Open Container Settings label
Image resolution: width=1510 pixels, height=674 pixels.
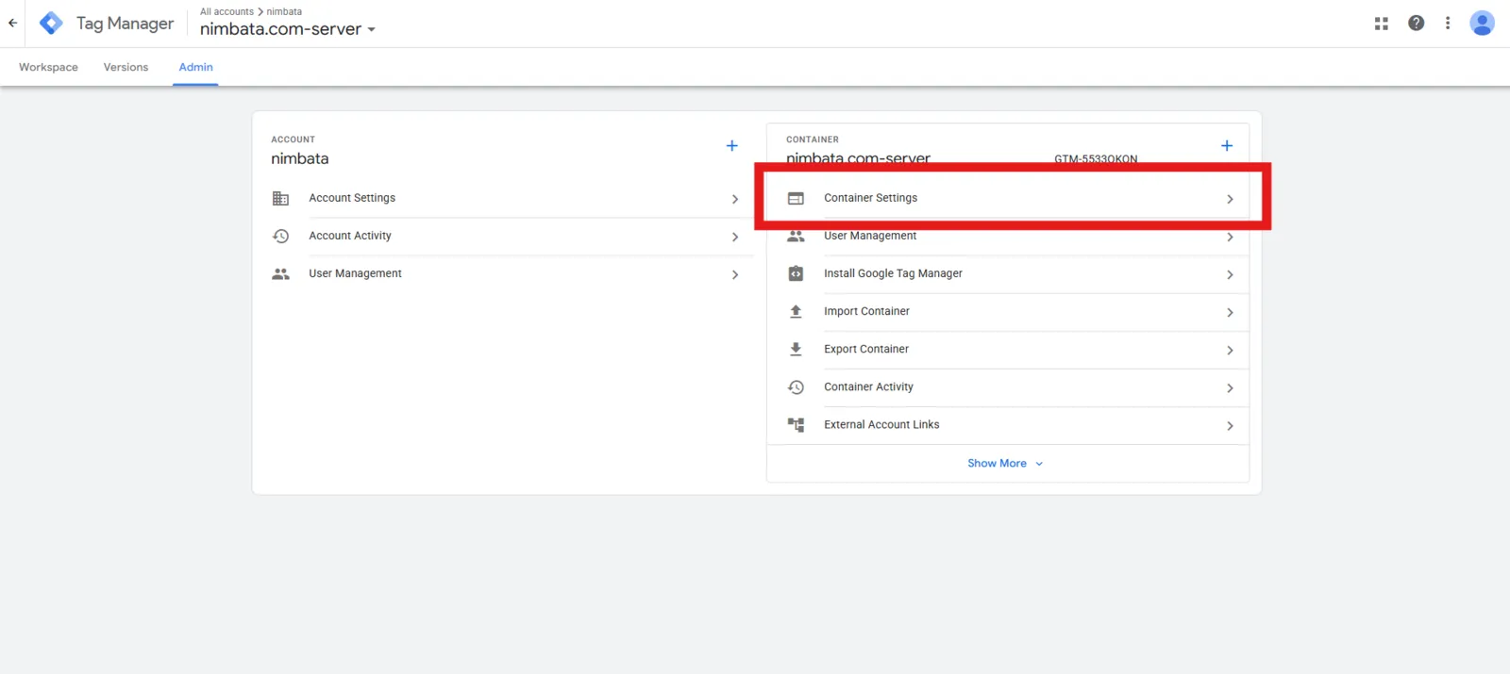coord(870,198)
